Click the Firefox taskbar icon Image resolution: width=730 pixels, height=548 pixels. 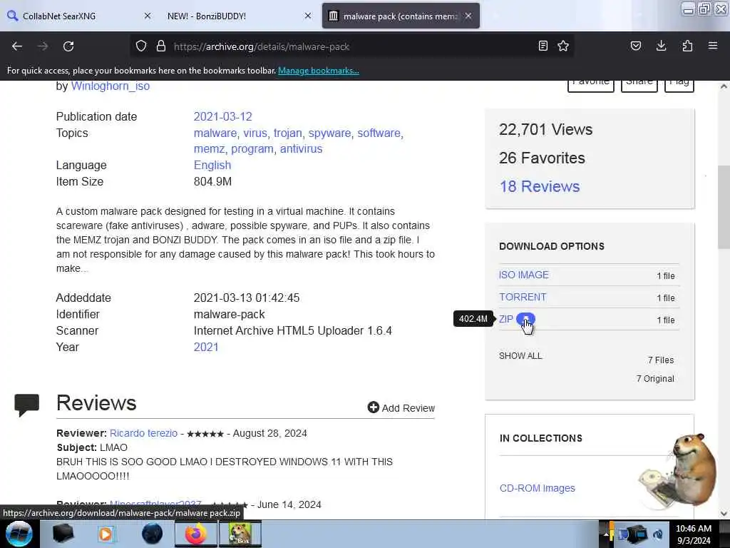click(196, 534)
